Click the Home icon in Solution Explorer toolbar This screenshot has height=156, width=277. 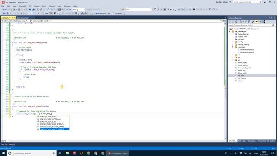[x=236, y=22]
